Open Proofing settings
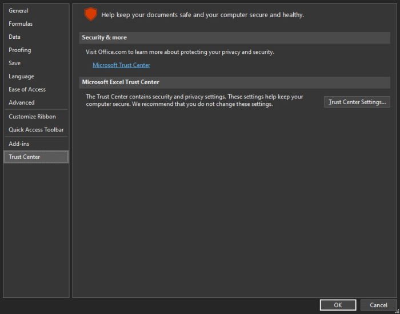 pyautogui.click(x=20, y=50)
